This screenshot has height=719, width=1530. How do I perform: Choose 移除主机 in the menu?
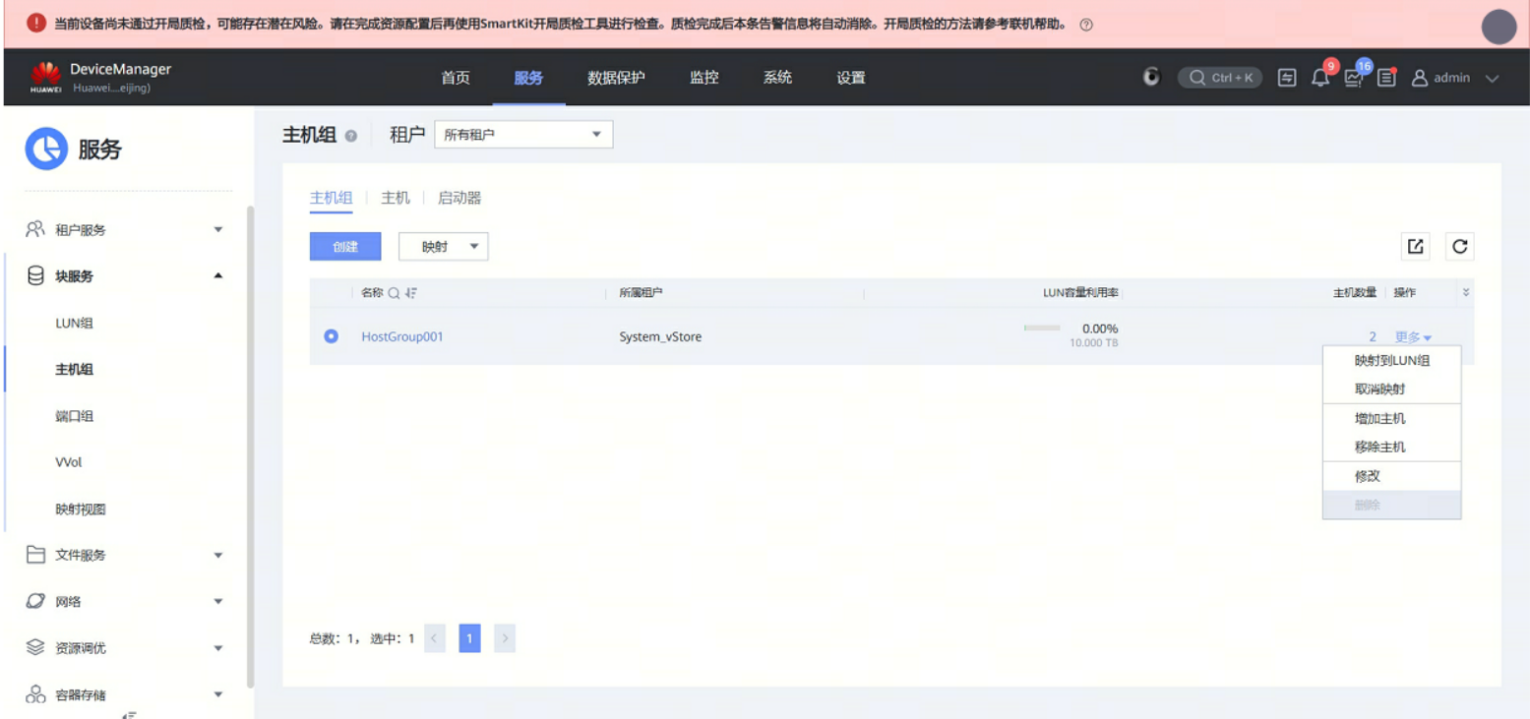(x=1391, y=447)
